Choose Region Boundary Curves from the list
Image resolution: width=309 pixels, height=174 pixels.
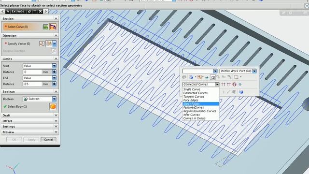point(199,111)
